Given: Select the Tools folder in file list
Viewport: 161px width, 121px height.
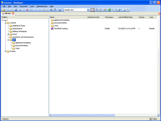Looking at the screenshot, I should [x=56, y=26].
